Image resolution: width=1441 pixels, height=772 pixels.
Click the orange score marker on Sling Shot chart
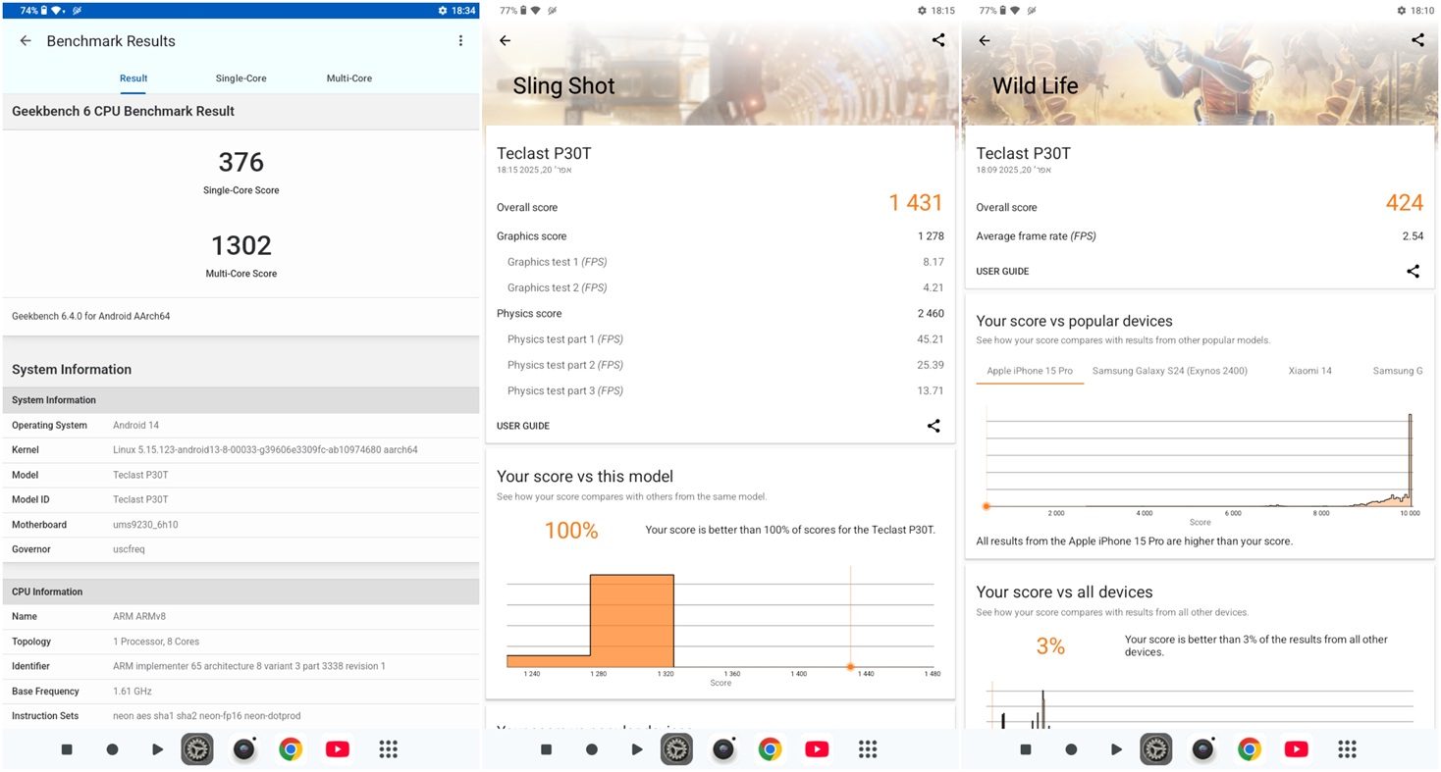tap(850, 667)
